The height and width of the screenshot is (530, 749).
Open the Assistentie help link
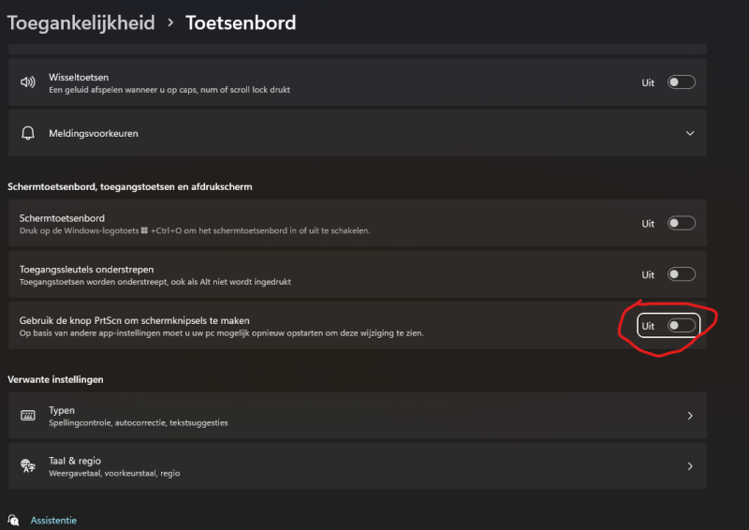[x=53, y=520]
